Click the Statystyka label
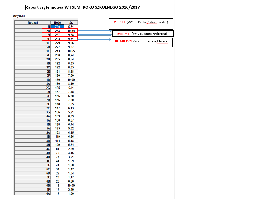259x199 pixels. tap(19, 16)
